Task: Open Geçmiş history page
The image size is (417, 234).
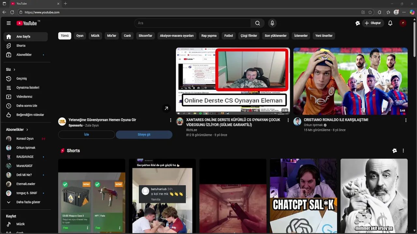Action: (26, 79)
